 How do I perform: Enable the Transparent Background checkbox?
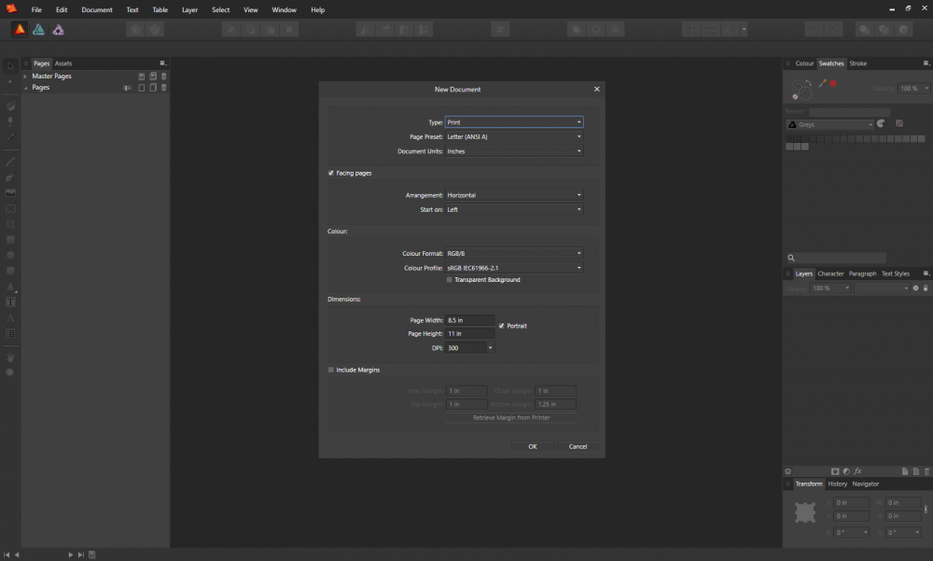[450, 280]
